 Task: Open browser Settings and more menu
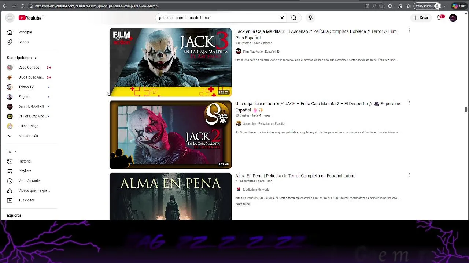pos(446,6)
